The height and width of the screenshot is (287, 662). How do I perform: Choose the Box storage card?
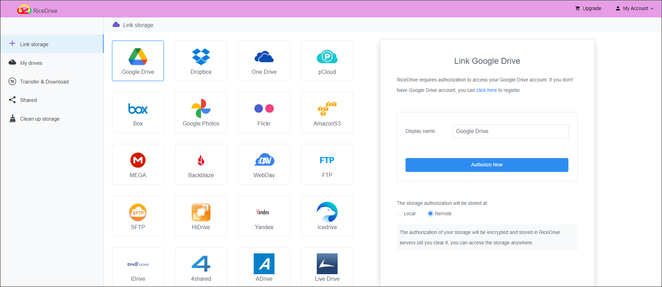tap(138, 112)
